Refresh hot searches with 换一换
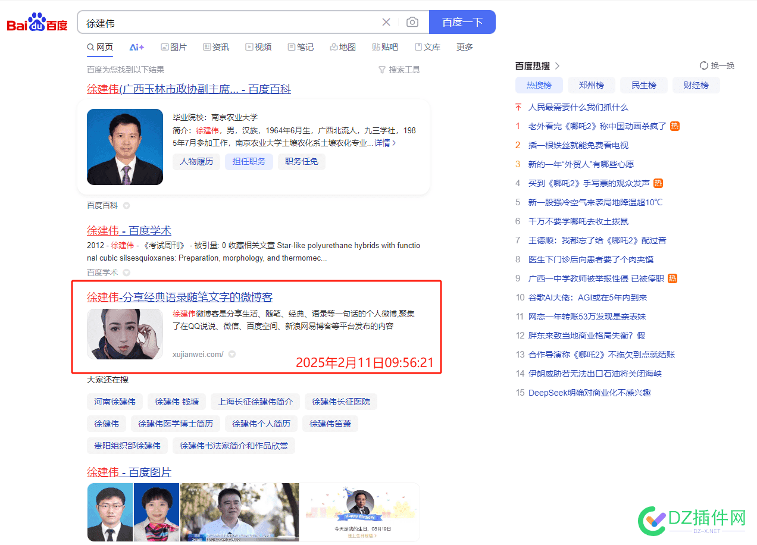The image size is (757, 545). point(717,66)
